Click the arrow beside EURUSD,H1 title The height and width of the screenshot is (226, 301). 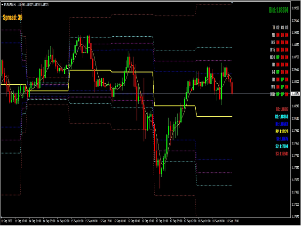click(x=2, y=5)
